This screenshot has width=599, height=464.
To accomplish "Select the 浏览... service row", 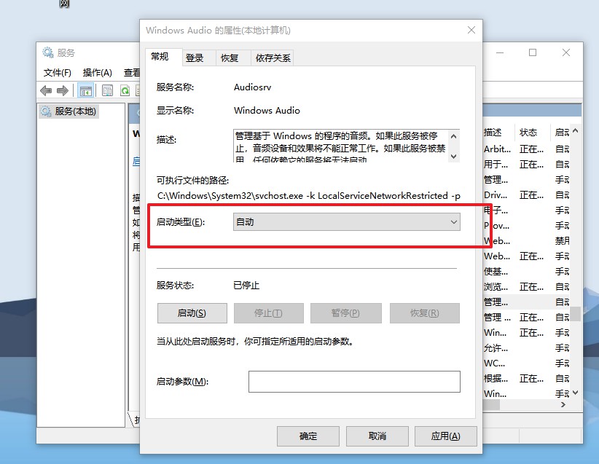I will point(526,286).
